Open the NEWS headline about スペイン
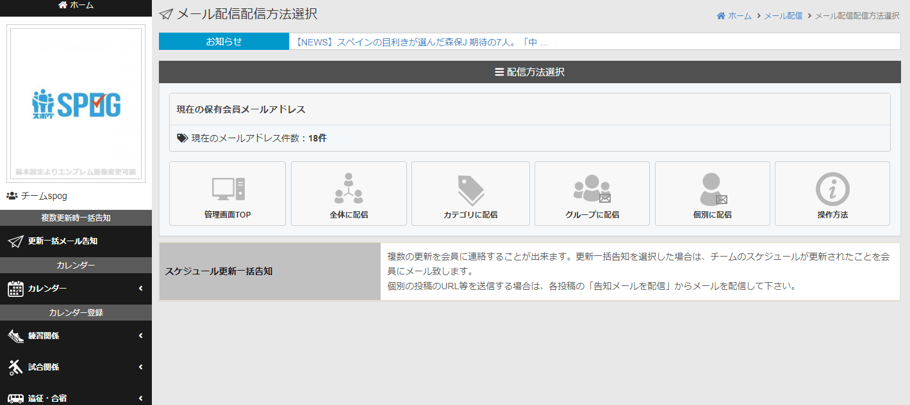Image resolution: width=910 pixels, height=405 pixels. pos(421,42)
